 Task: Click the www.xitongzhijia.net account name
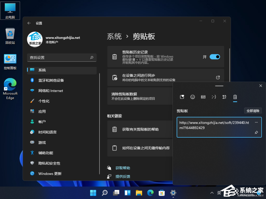pos(63,38)
